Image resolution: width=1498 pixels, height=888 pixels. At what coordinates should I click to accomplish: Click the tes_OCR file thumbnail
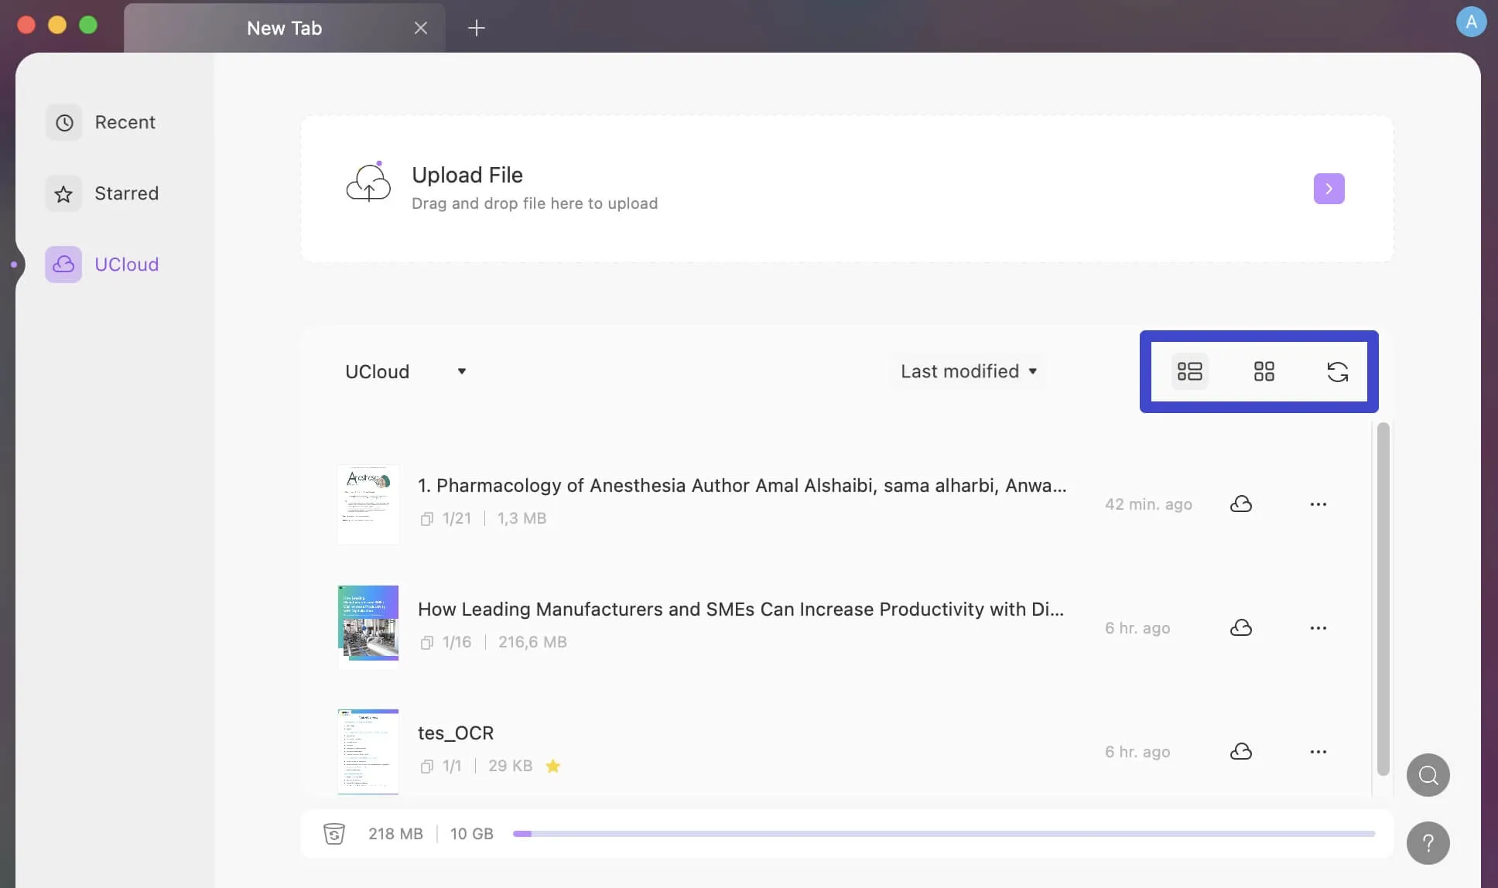tap(367, 750)
